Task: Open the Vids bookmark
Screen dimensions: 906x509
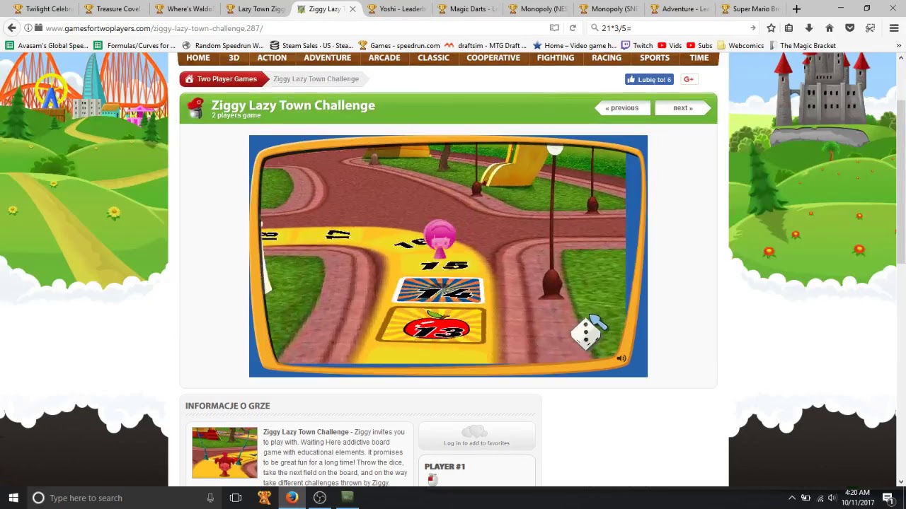Action: coord(670,45)
